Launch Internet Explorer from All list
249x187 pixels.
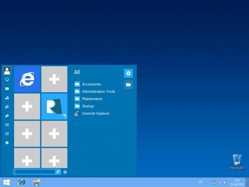click(x=95, y=113)
